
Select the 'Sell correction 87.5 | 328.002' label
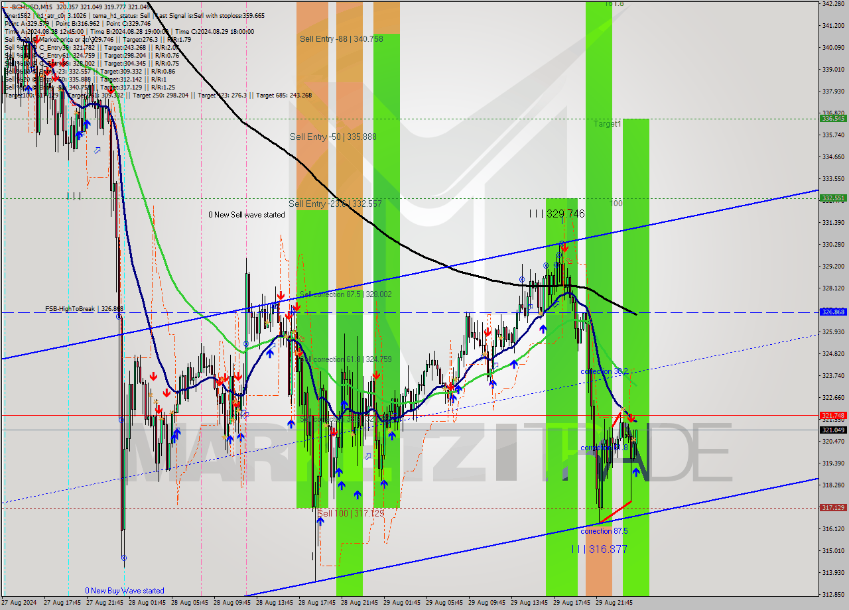345,294
